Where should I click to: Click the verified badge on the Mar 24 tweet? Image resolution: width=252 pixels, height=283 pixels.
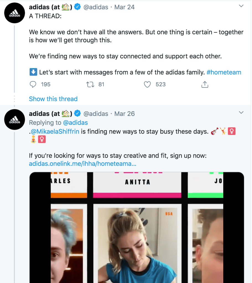tap(77, 7)
